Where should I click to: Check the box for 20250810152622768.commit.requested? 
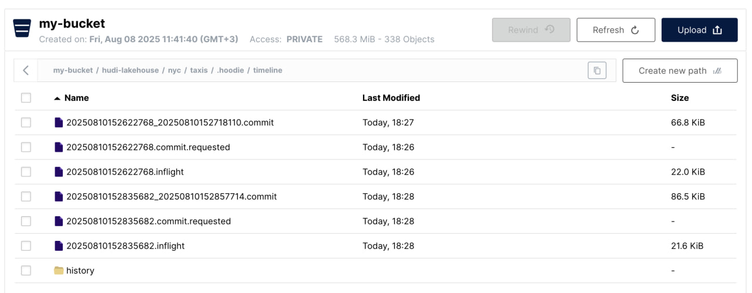click(x=26, y=147)
